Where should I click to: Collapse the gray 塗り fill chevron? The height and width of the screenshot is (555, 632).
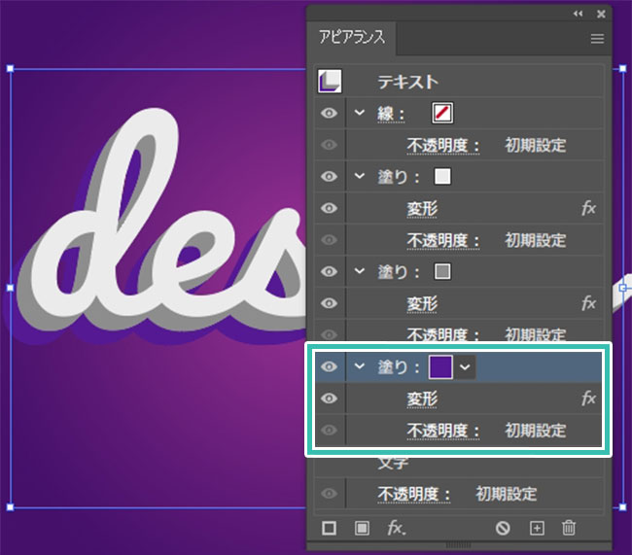click(x=359, y=271)
